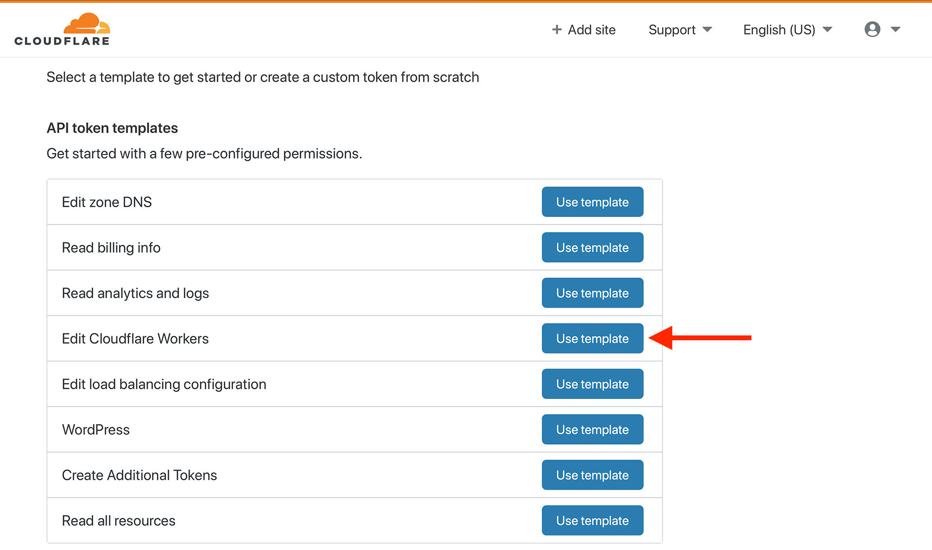Use template for Edit load balancing configuration
This screenshot has width=932, height=550.
click(x=592, y=384)
